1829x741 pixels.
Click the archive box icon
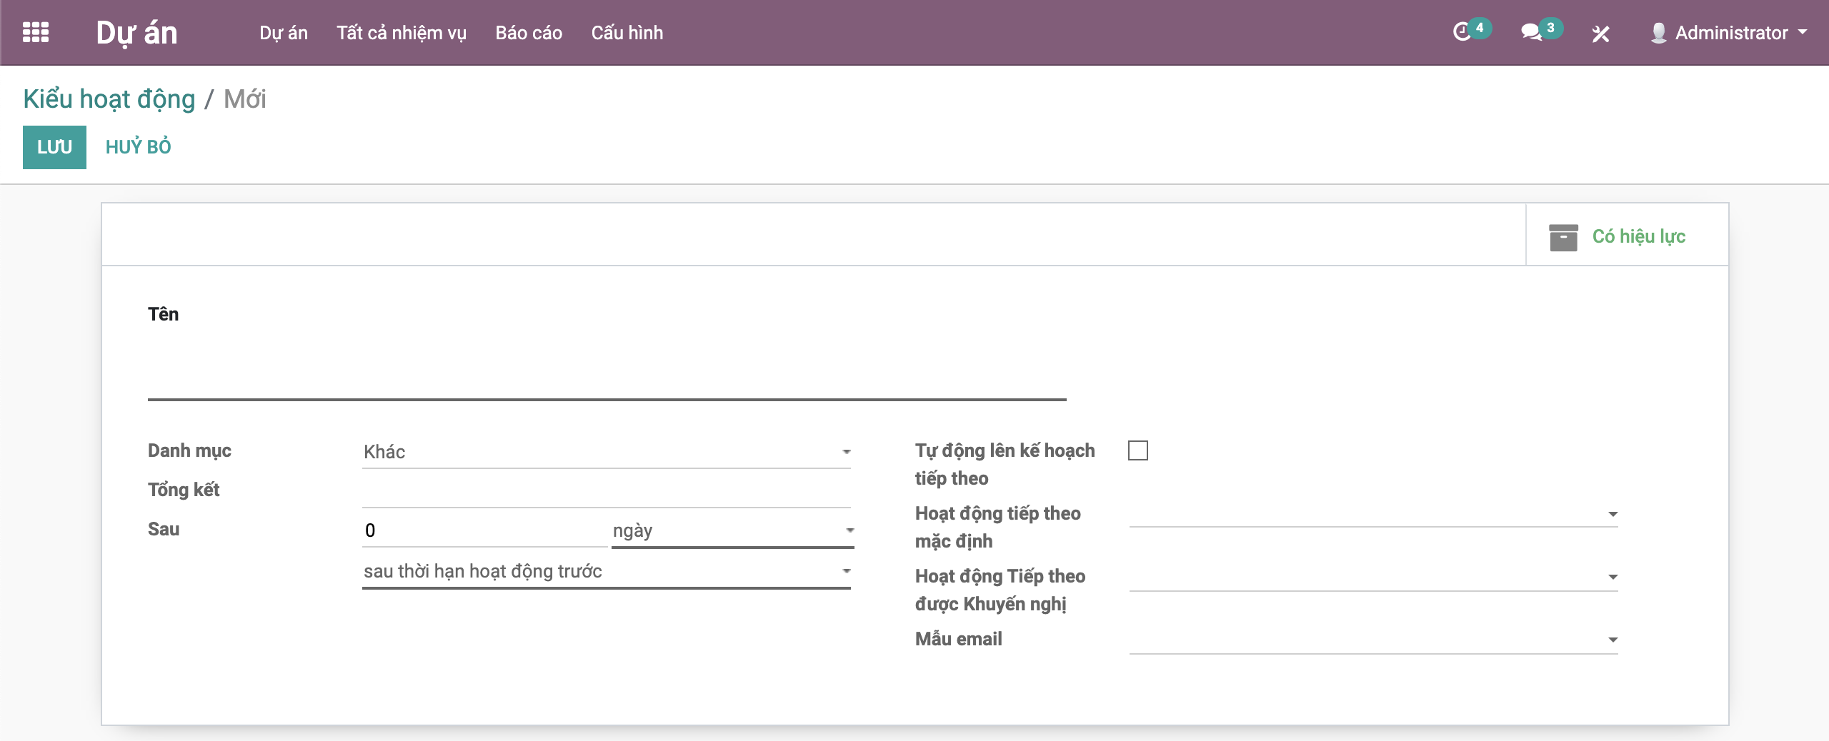(1563, 237)
